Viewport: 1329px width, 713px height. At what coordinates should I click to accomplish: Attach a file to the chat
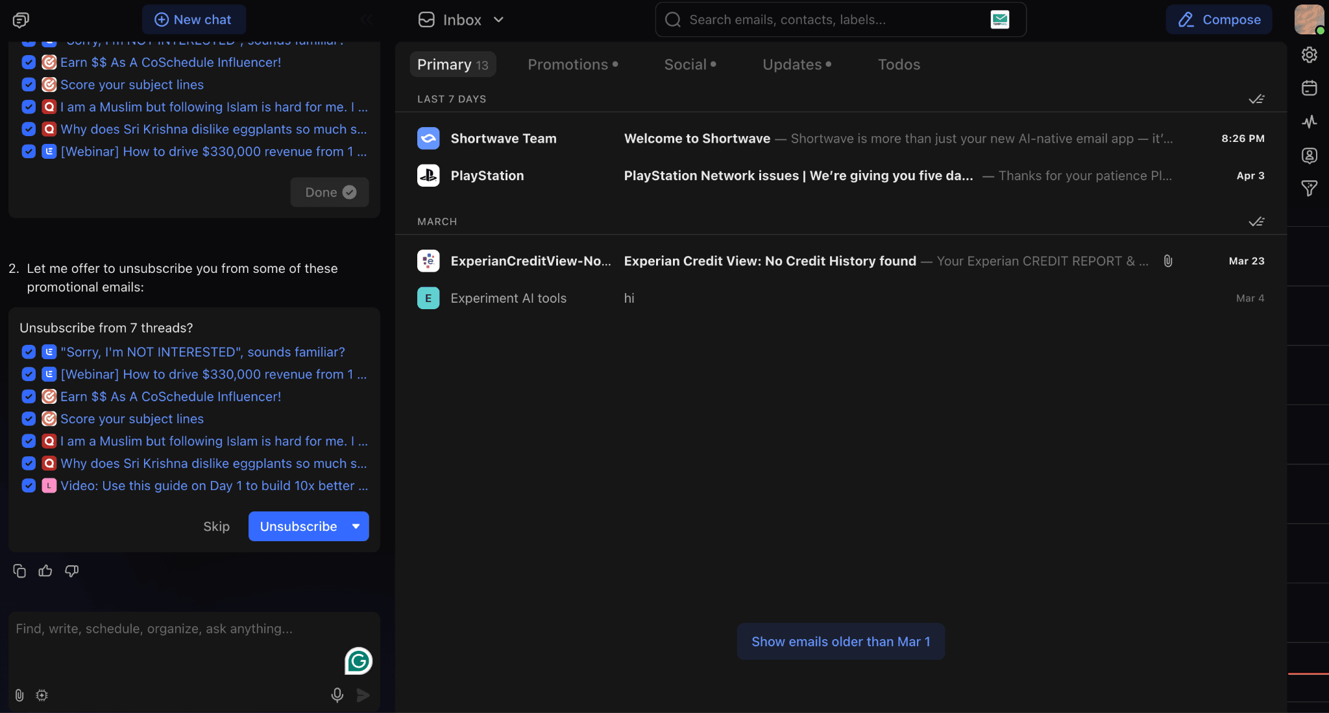tap(19, 695)
